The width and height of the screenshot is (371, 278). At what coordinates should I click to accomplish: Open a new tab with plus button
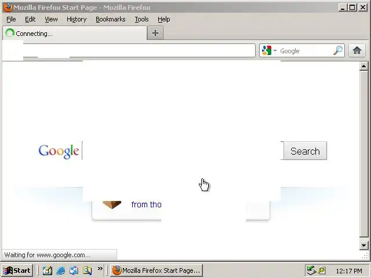[x=155, y=33]
